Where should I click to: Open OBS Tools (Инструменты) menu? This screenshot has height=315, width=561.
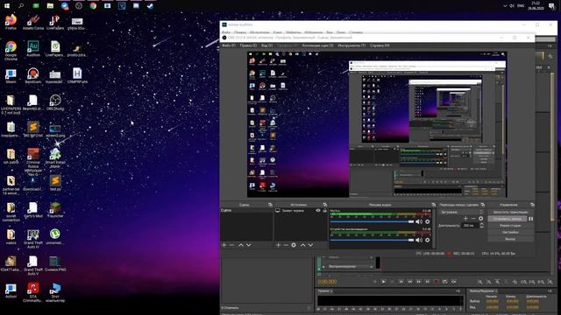tap(352, 45)
